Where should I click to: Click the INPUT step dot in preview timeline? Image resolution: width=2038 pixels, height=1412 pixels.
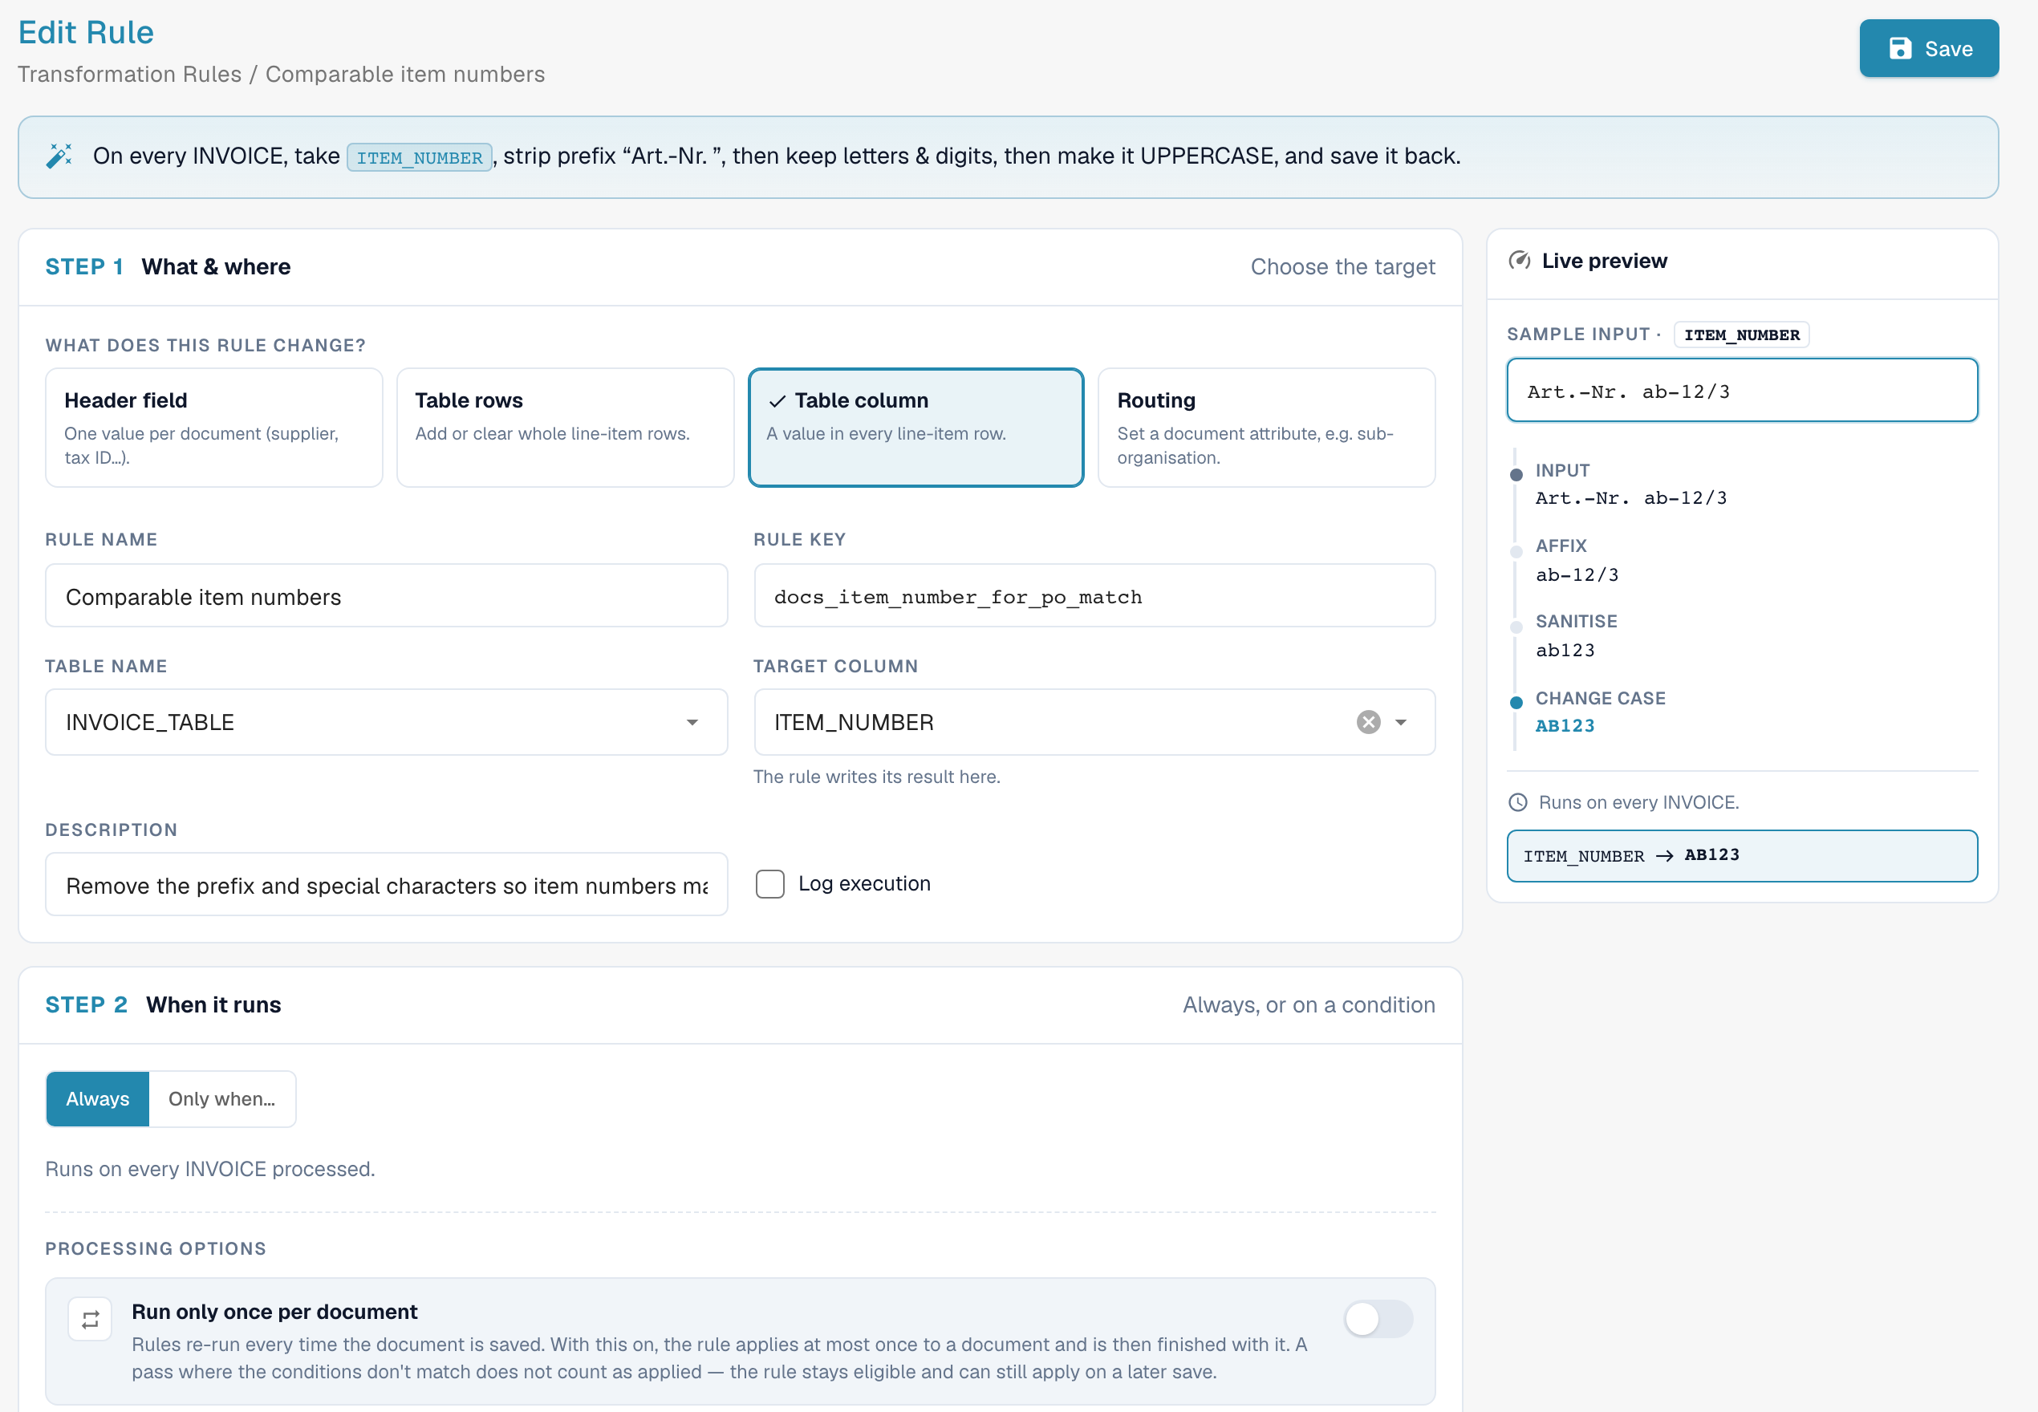(x=1516, y=475)
